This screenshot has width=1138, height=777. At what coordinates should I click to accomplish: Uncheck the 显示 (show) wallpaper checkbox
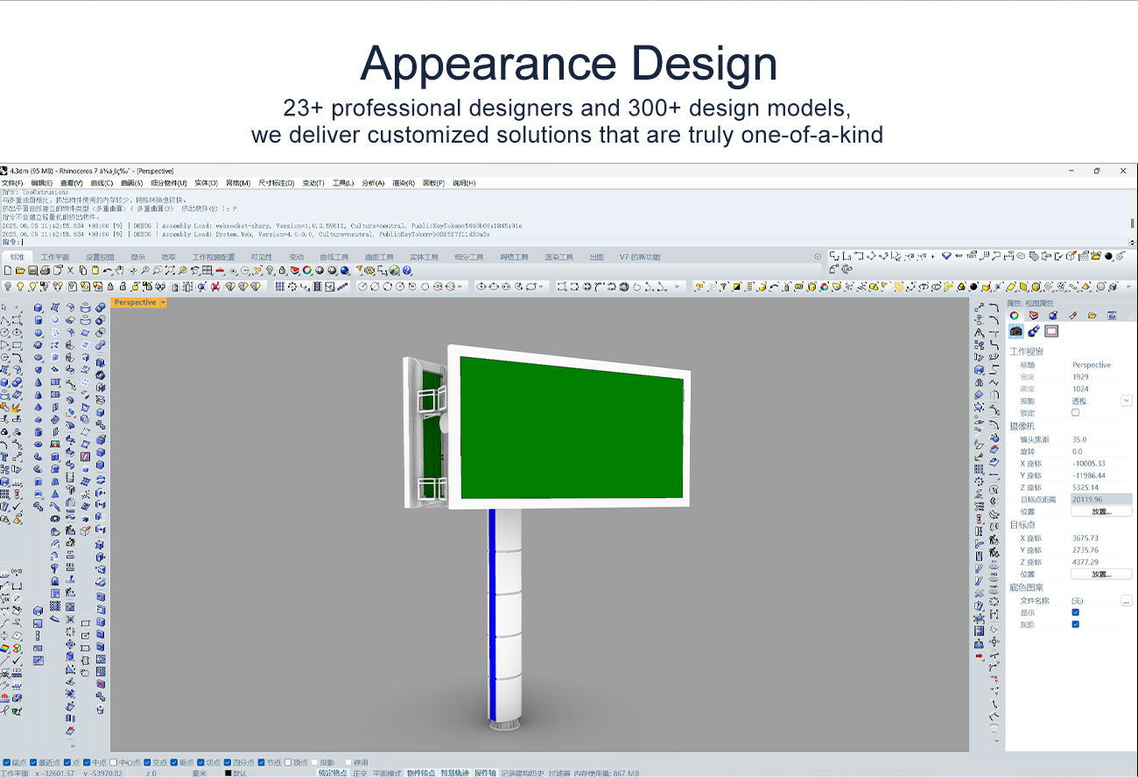1076,612
